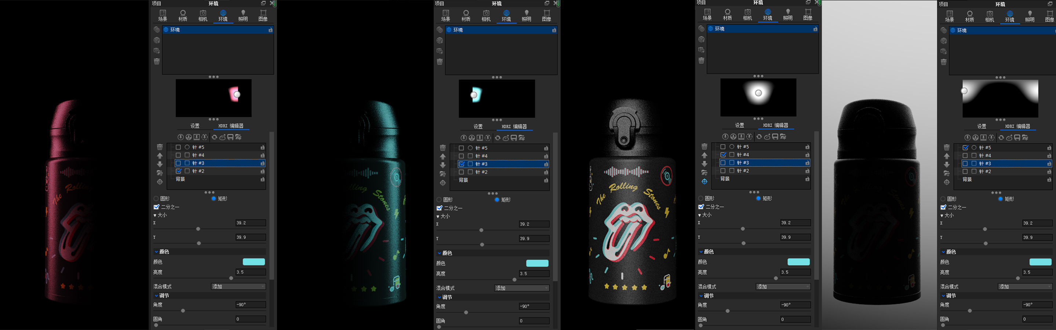1056x330 pixels.
Task: Click the save disk icon in the 针 #5-checked panel
Action: [x=1017, y=137]
